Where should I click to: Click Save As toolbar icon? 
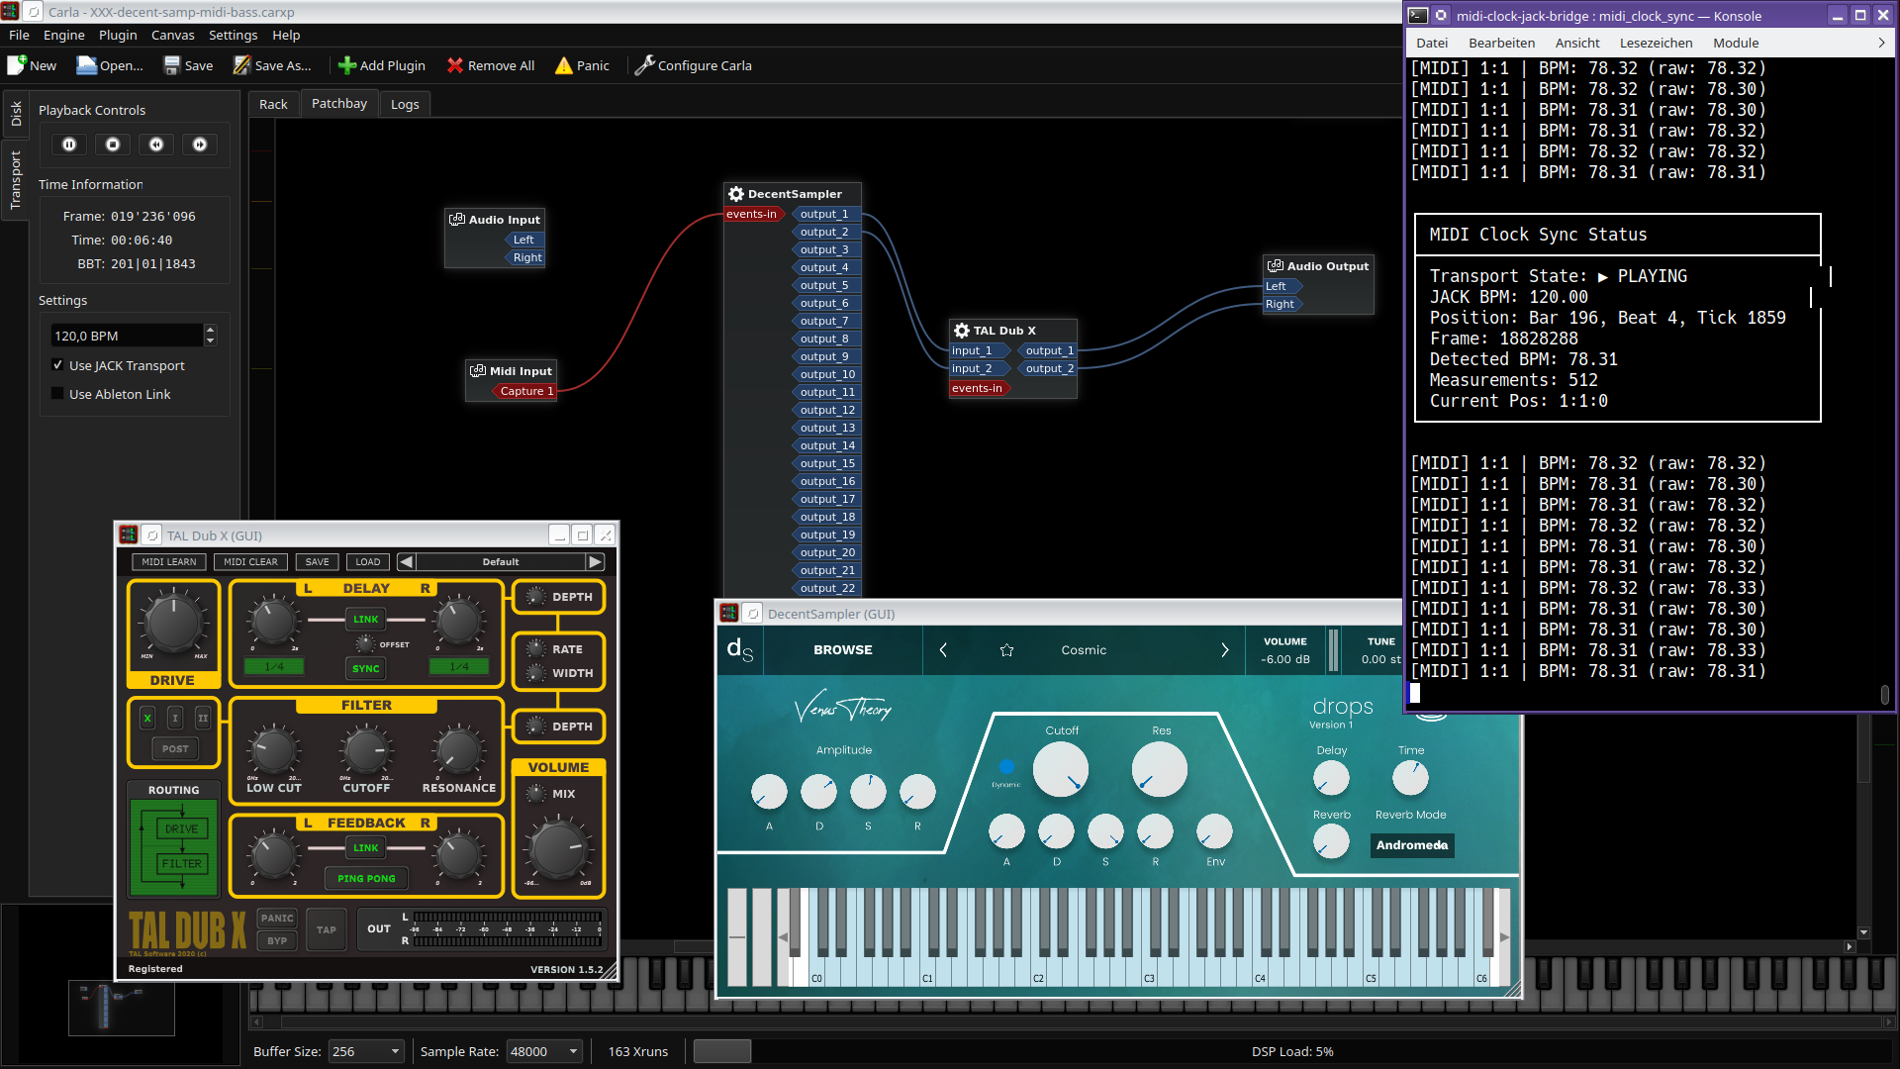(241, 65)
